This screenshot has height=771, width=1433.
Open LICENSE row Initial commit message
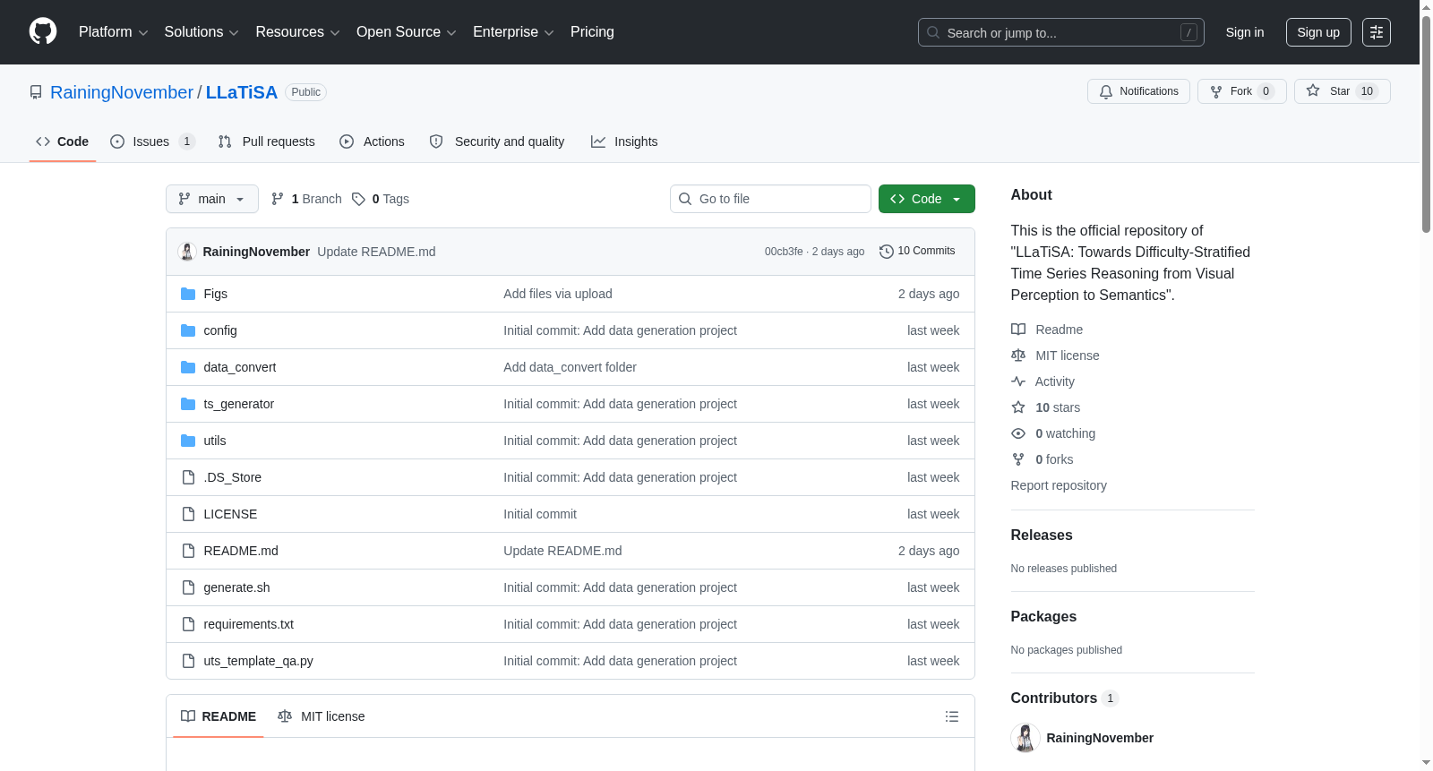[540, 514]
